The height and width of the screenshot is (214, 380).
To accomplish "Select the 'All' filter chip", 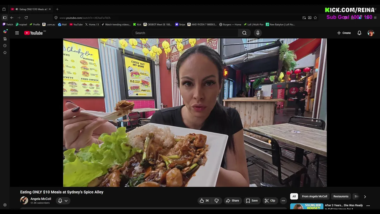I will [x=294, y=196].
